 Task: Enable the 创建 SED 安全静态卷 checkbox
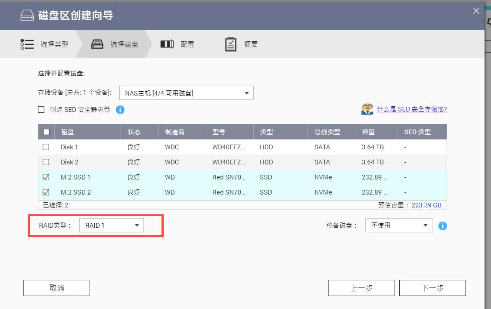pos(42,110)
